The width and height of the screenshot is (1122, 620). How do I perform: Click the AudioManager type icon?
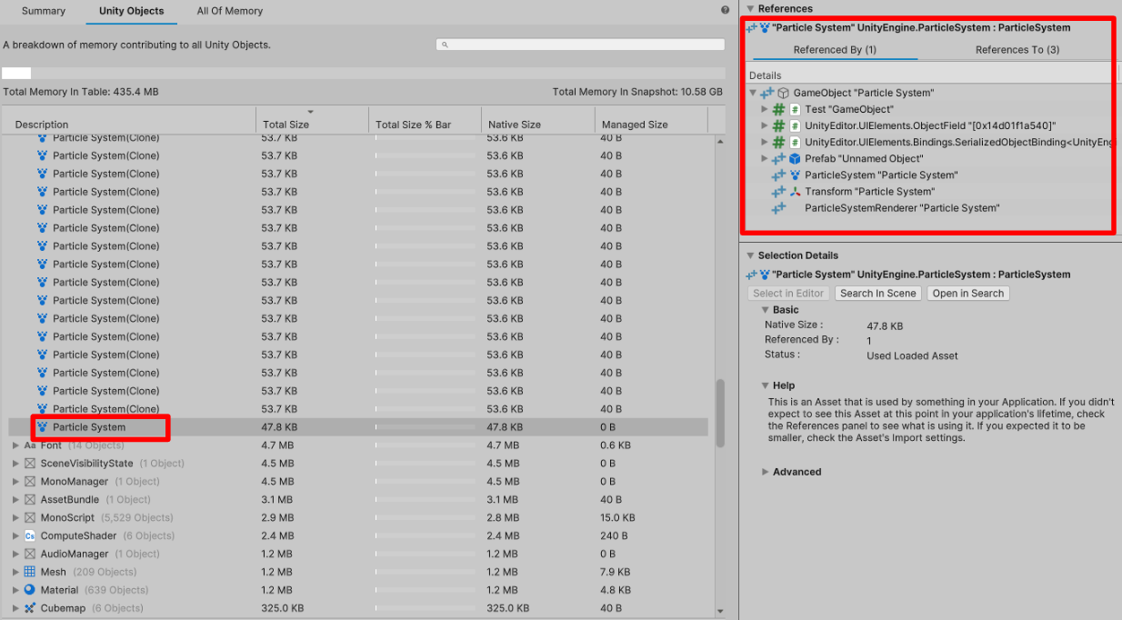click(x=30, y=554)
